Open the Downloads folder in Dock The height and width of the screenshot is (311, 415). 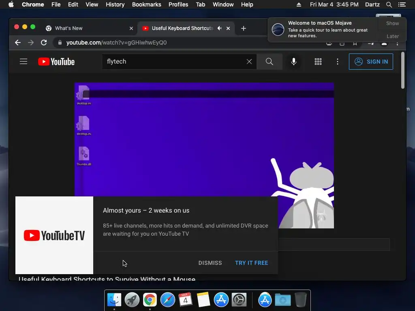[282, 300]
